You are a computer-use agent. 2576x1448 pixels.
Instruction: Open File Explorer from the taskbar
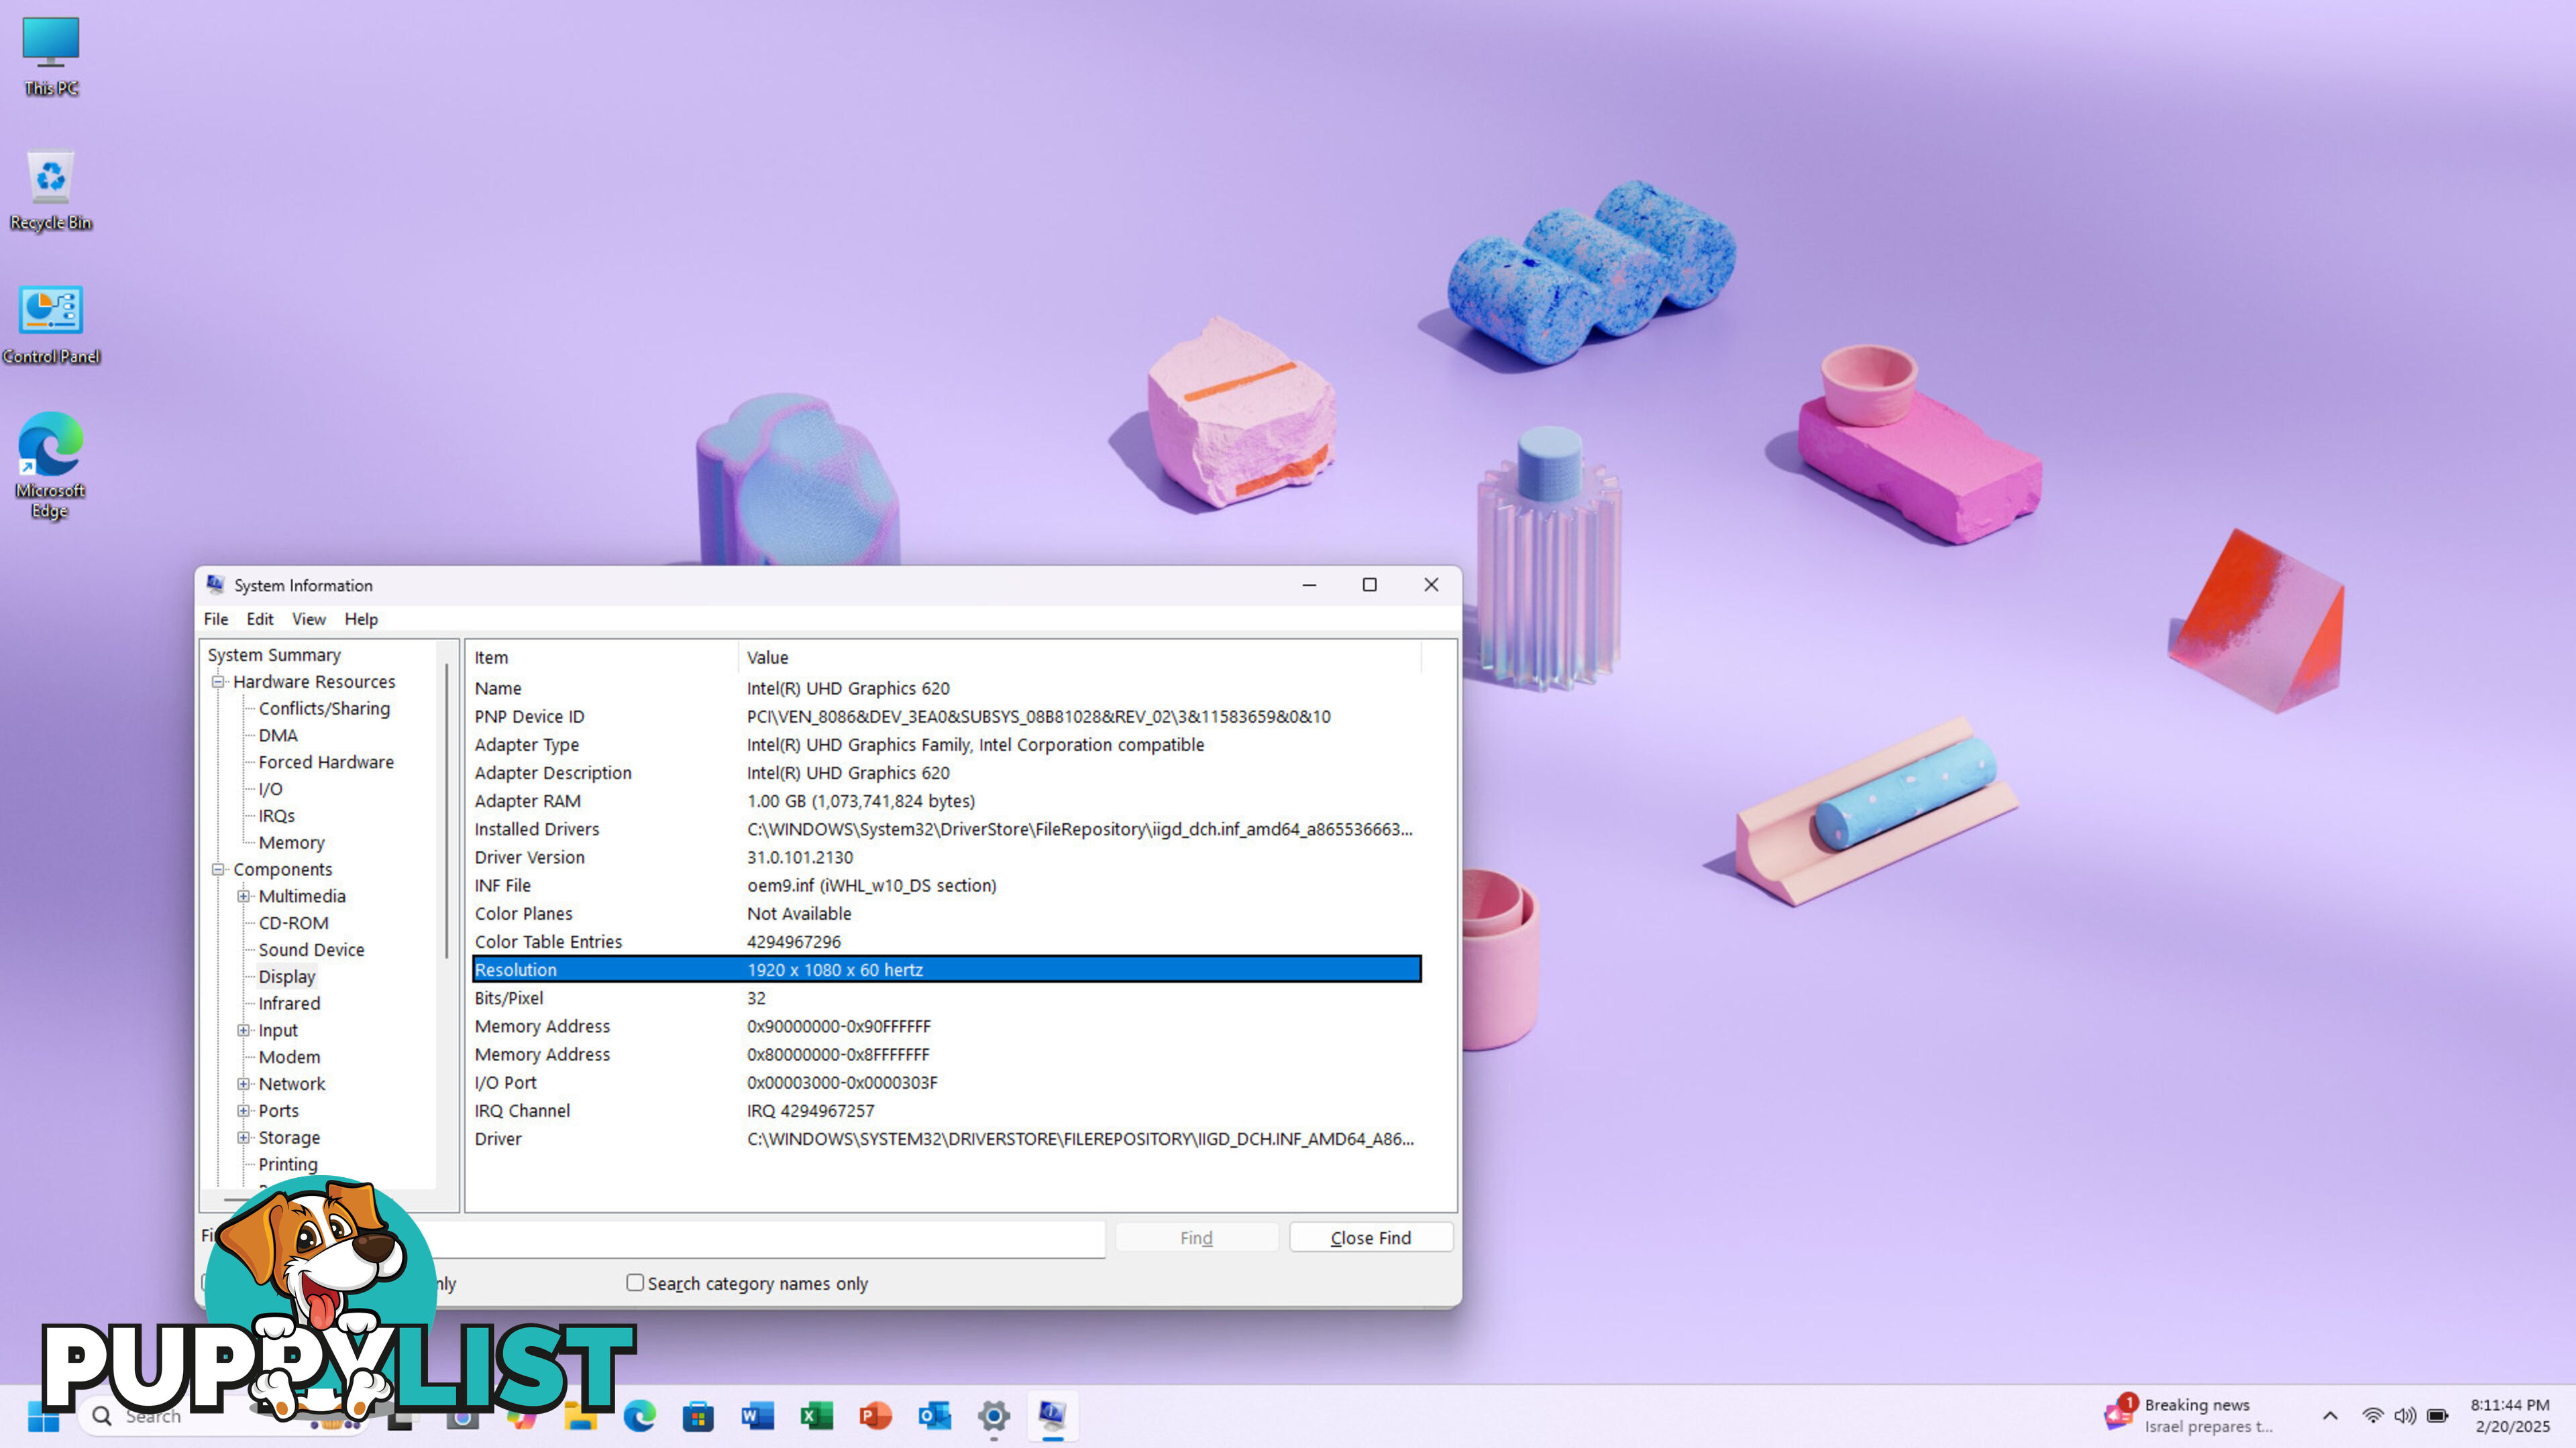(x=581, y=1416)
